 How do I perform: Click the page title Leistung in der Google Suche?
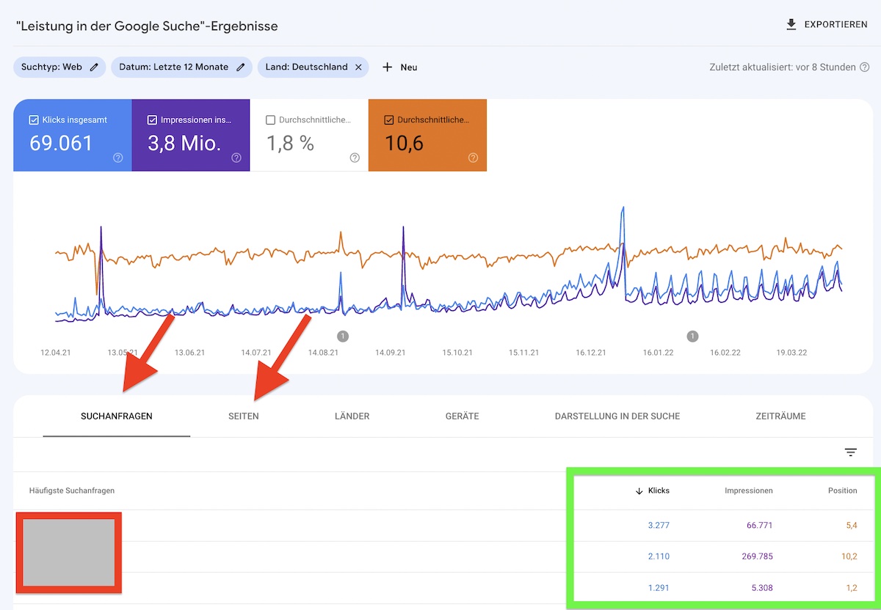tap(147, 26)
